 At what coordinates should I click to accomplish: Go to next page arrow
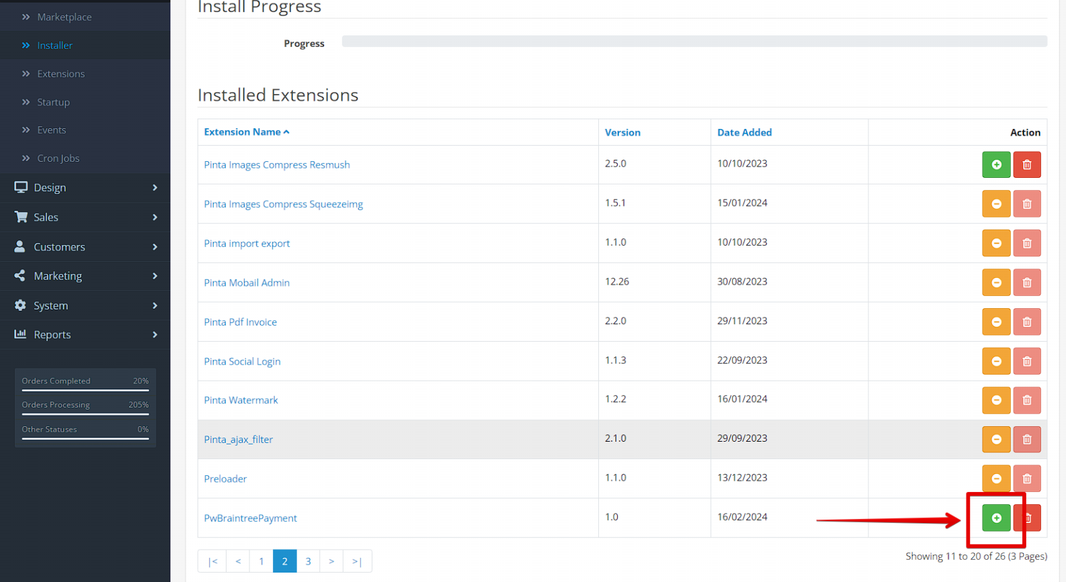[x=331, y=561]
